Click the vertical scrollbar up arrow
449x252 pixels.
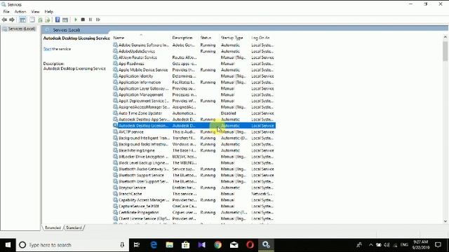[445, 37]
